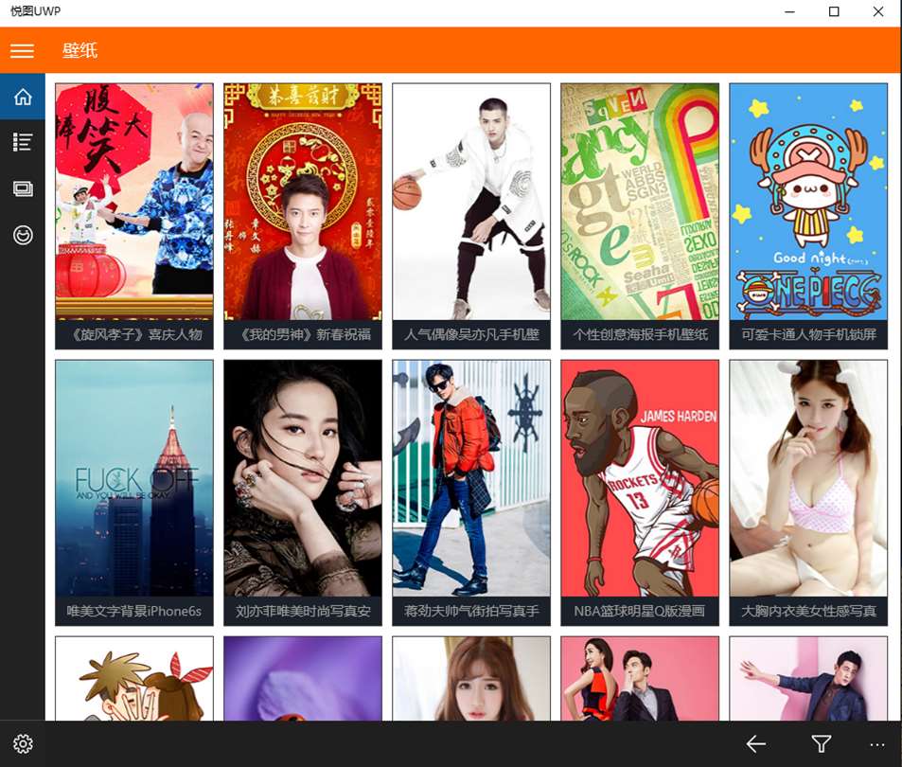Open the 蒋劲夫帅气街拍 thumbnail
The image size is (902, 767).
click(x=471, y=478)
